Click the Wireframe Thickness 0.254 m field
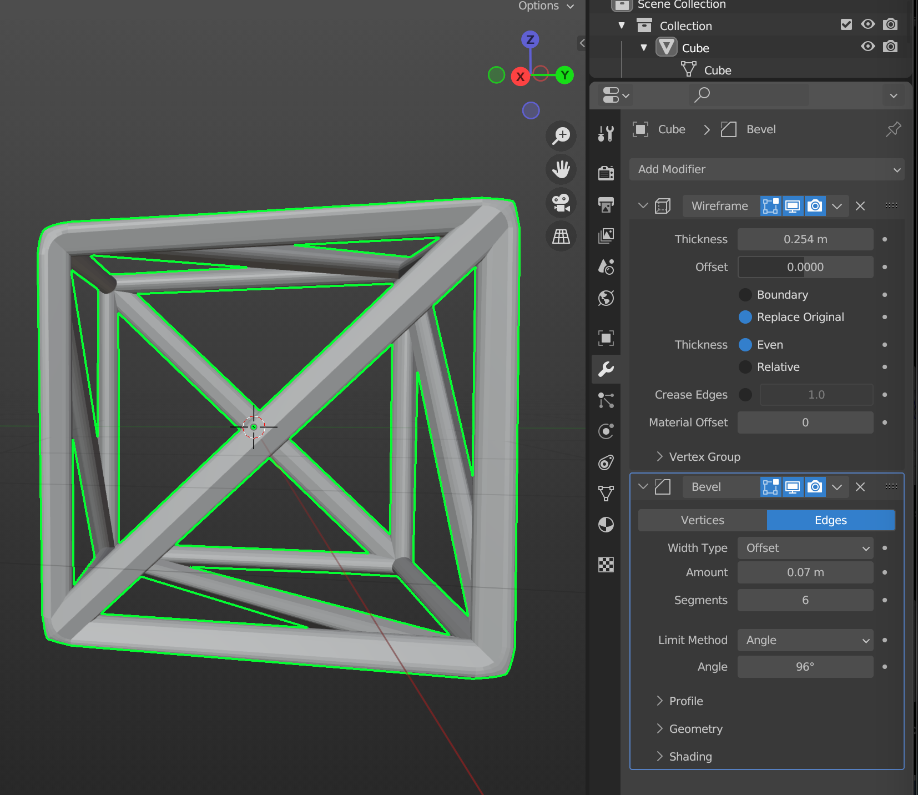 pyautogui.click(x=805, y=239)
